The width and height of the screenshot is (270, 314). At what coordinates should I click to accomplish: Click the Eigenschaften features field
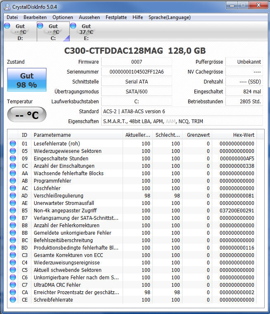coord(182,121)
